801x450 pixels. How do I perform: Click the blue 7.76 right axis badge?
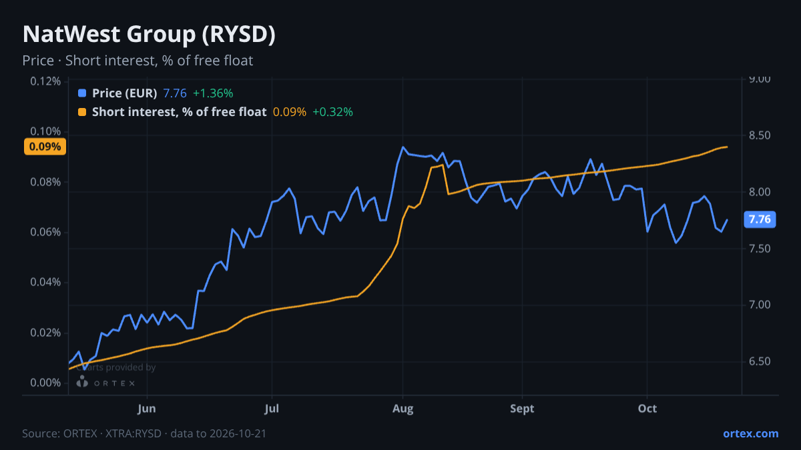[x=760, y=219]
